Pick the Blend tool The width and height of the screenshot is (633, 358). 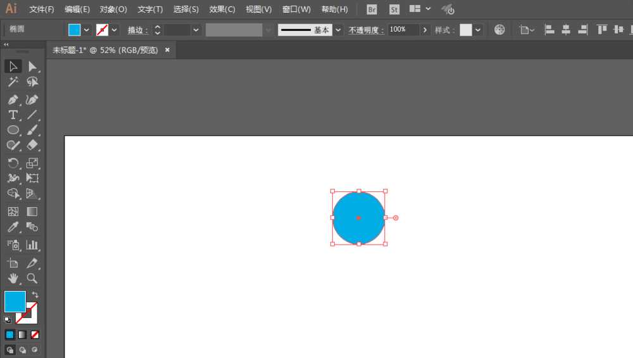[32, 227]
